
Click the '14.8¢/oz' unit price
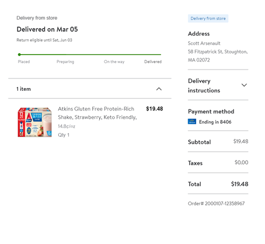66,126
